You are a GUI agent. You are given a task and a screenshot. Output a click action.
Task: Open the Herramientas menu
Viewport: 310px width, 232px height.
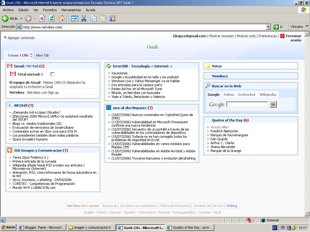[x=71, y=10]
